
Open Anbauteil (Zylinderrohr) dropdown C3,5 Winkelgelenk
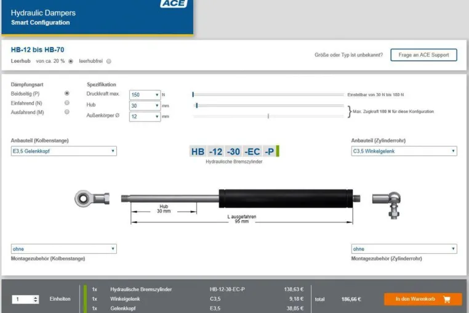tap(404, 151)
